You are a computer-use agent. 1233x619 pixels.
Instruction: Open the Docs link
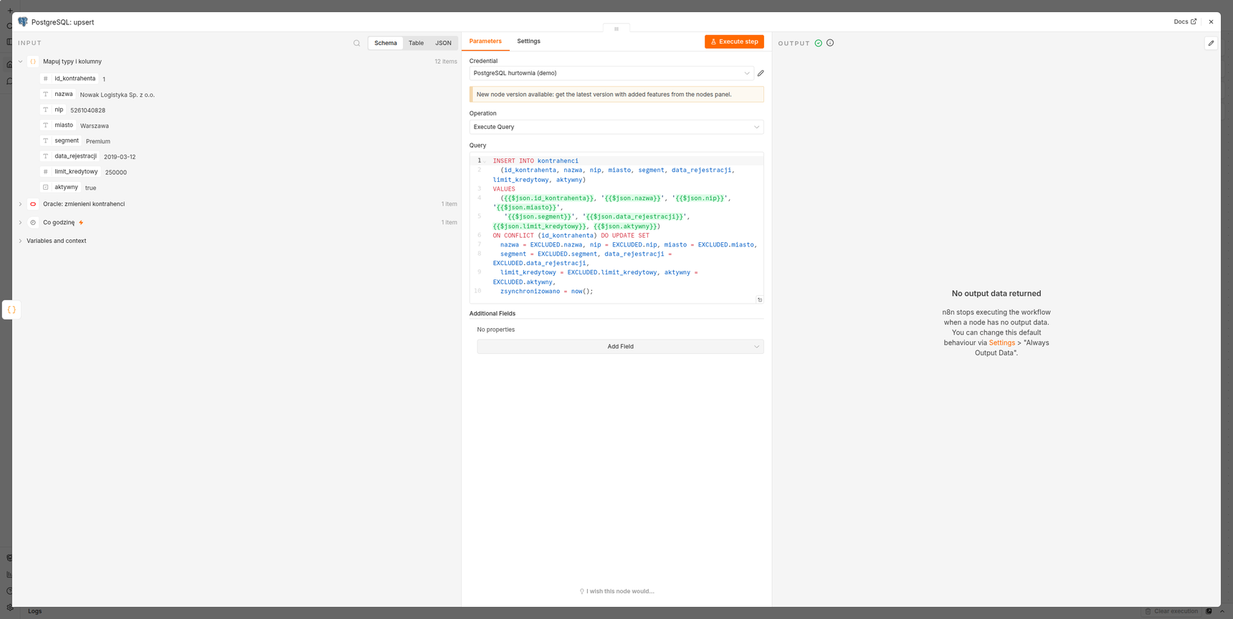(1185, 22)
